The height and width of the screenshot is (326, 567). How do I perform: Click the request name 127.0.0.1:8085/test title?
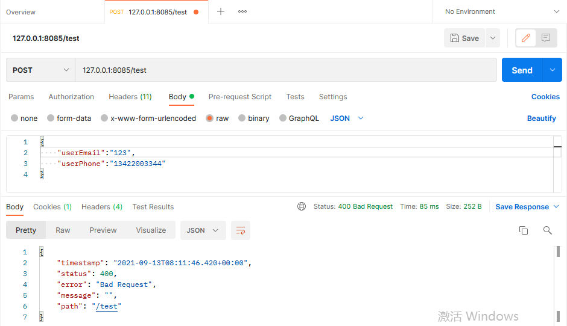point(46,38)
